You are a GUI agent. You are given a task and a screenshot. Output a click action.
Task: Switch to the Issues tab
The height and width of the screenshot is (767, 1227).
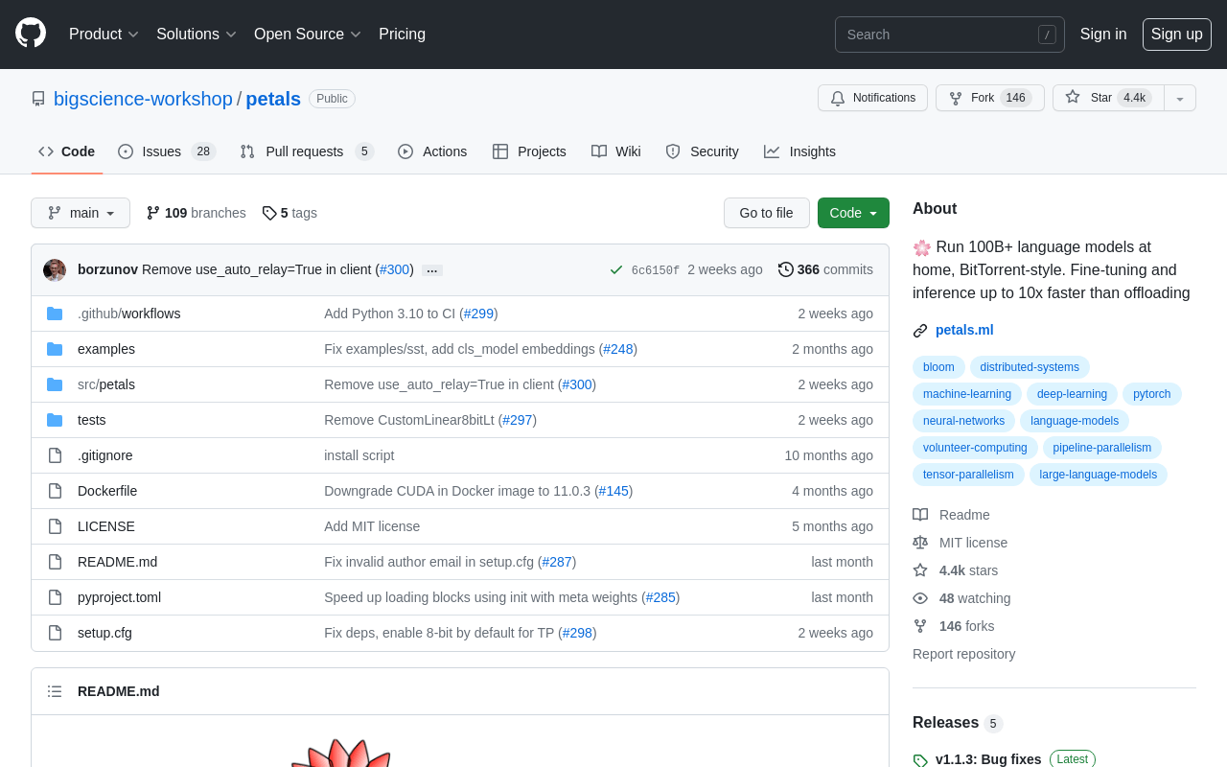[167, 151]
